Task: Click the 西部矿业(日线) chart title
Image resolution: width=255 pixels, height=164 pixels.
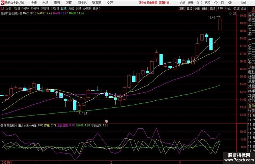Action: point(9,13)
